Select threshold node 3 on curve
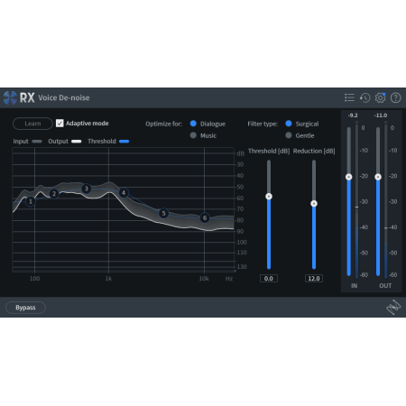 tap(87, 189)
